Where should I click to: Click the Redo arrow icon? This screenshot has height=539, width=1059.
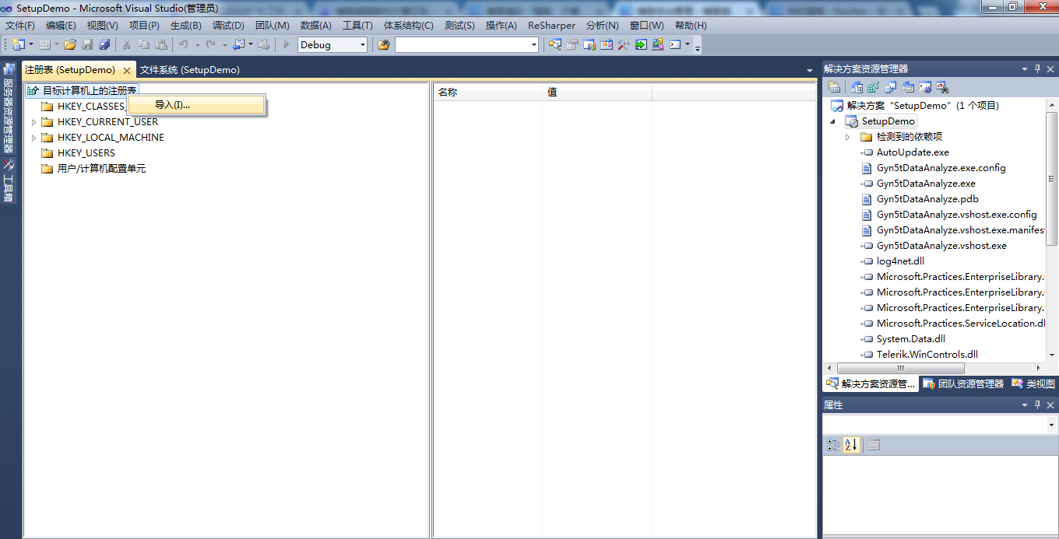210,45
